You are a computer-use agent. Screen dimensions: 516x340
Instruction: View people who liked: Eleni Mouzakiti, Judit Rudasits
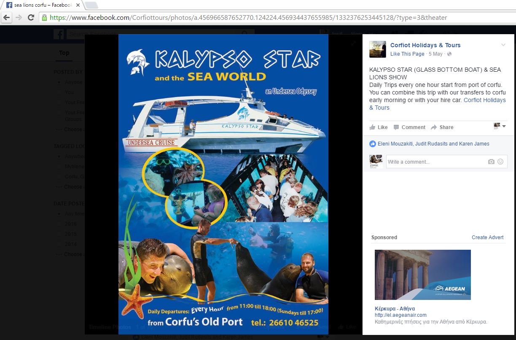433,144
